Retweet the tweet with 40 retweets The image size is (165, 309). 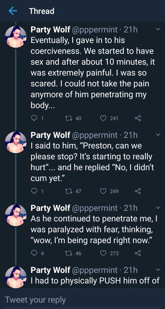coord(69,118)
